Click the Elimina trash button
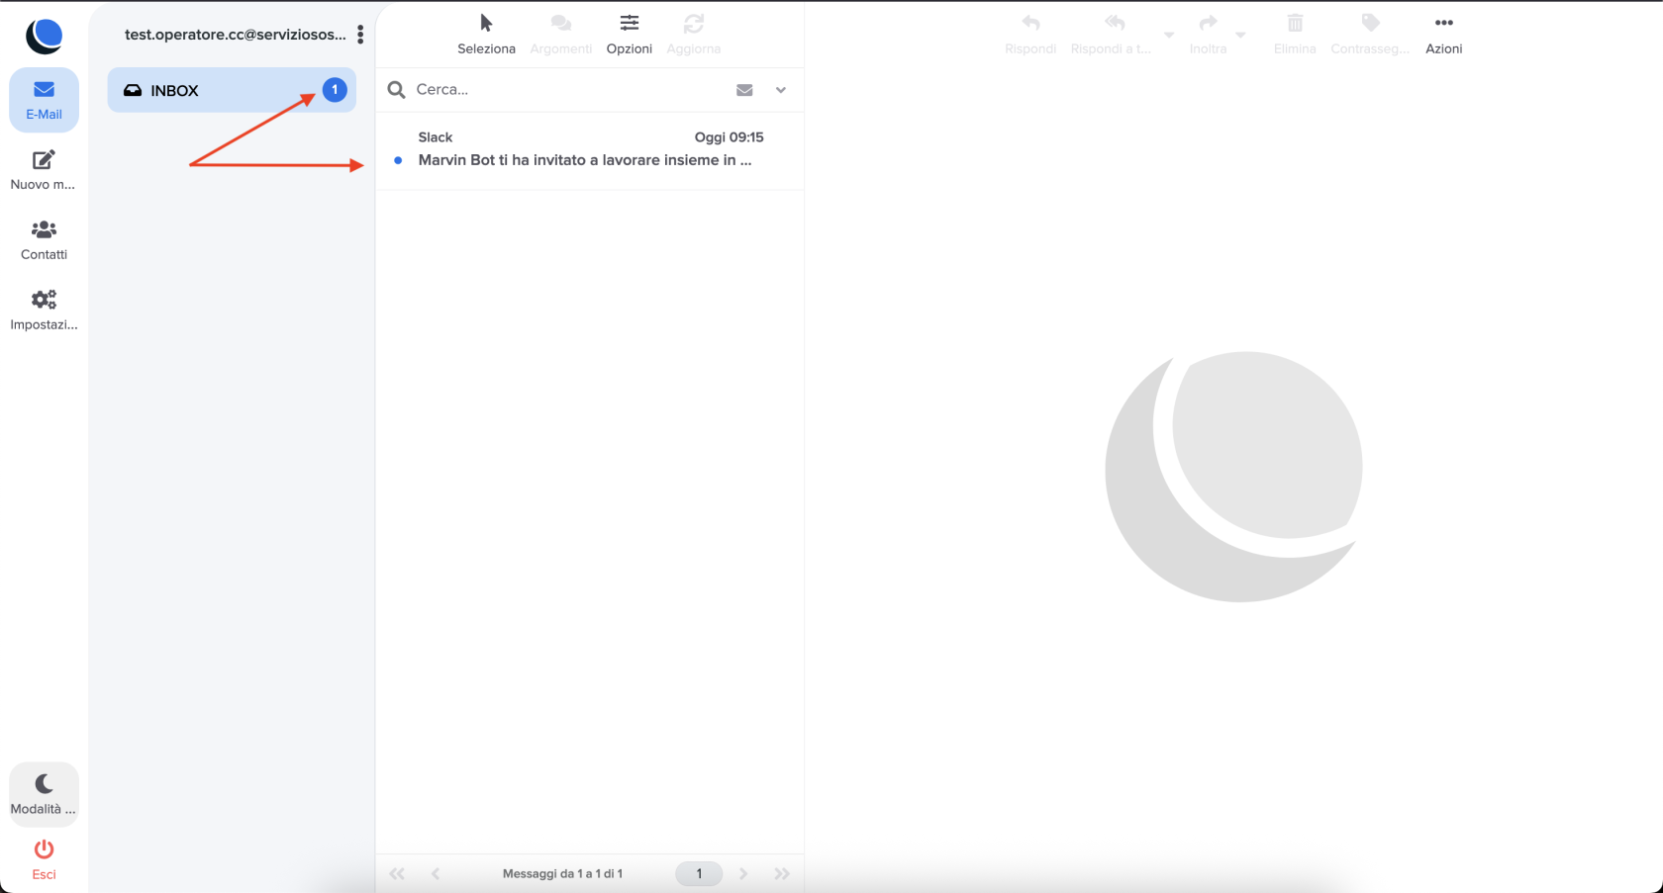Image resolution: width=1663 pixels, height=893 pixels. [x=1295, y=35]
